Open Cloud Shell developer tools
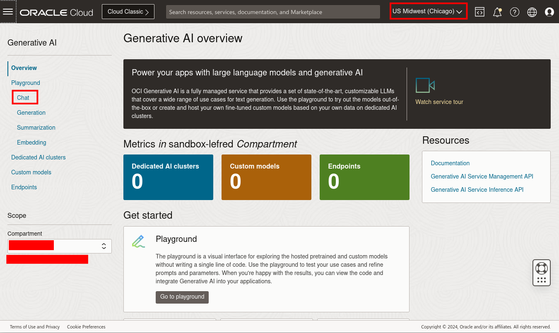 479,12
